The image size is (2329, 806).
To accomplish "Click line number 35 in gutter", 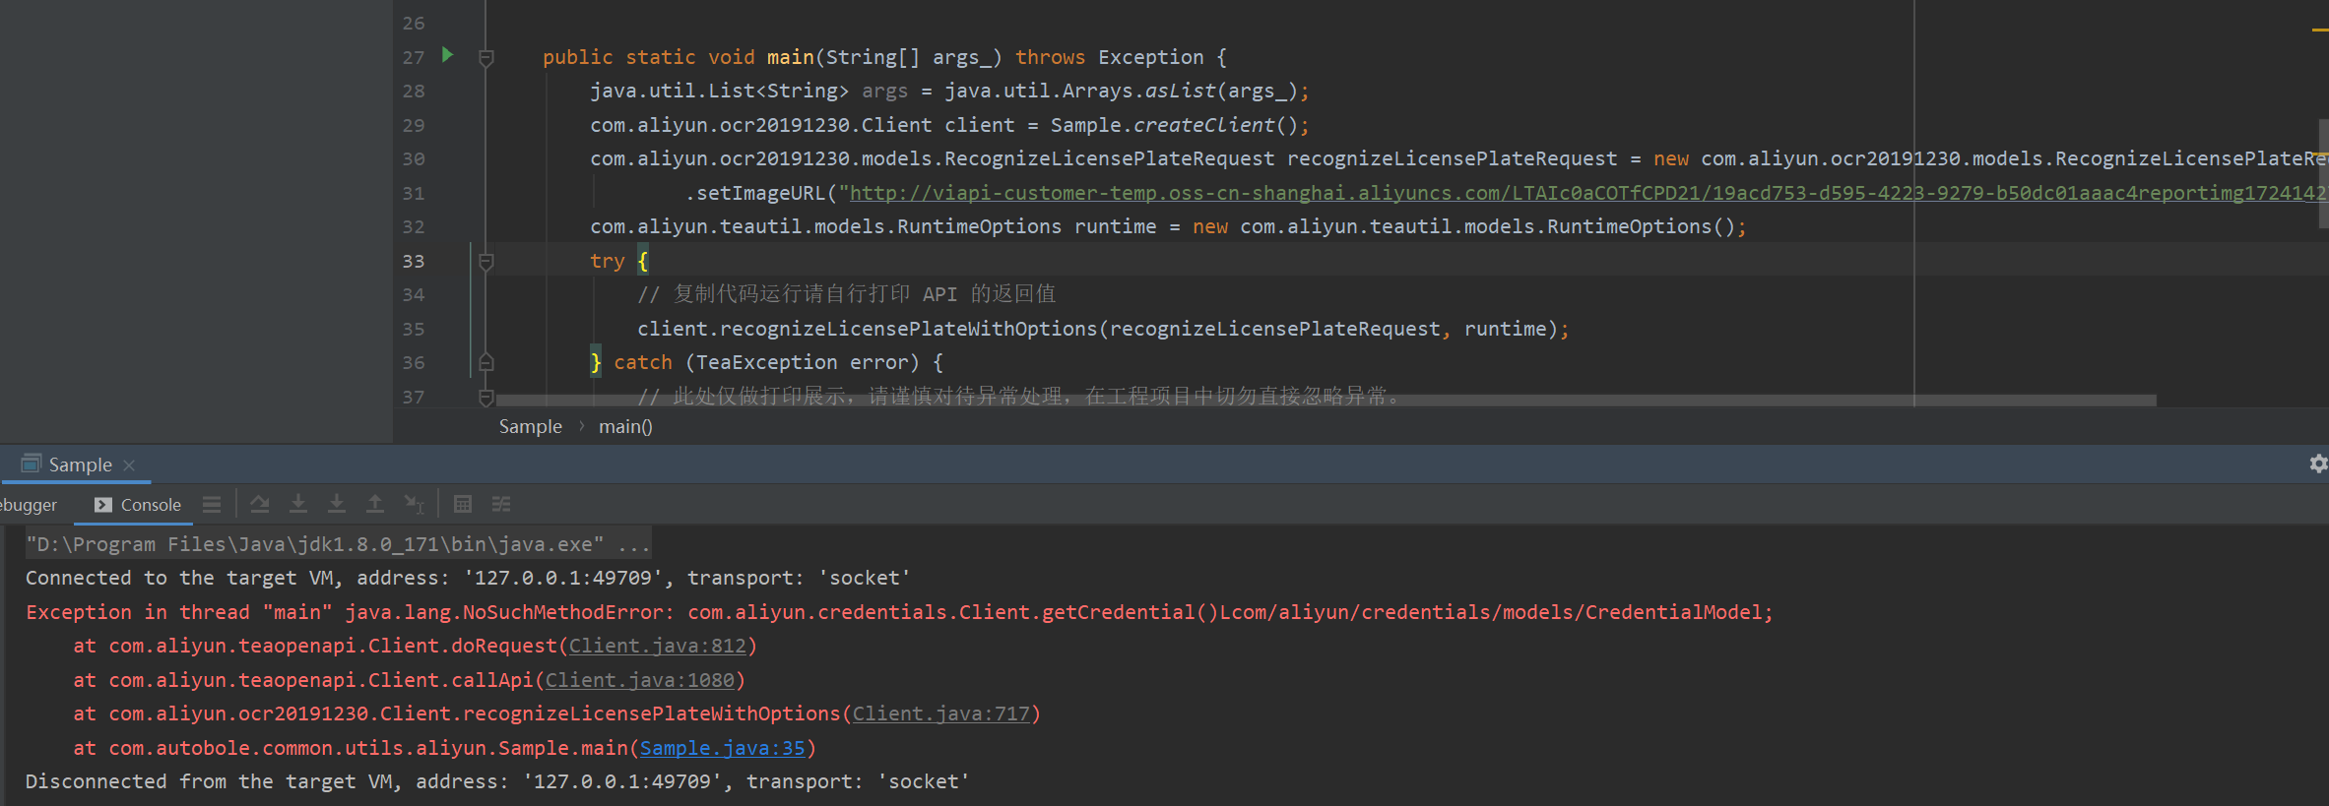I will click(x=414, y=329).
